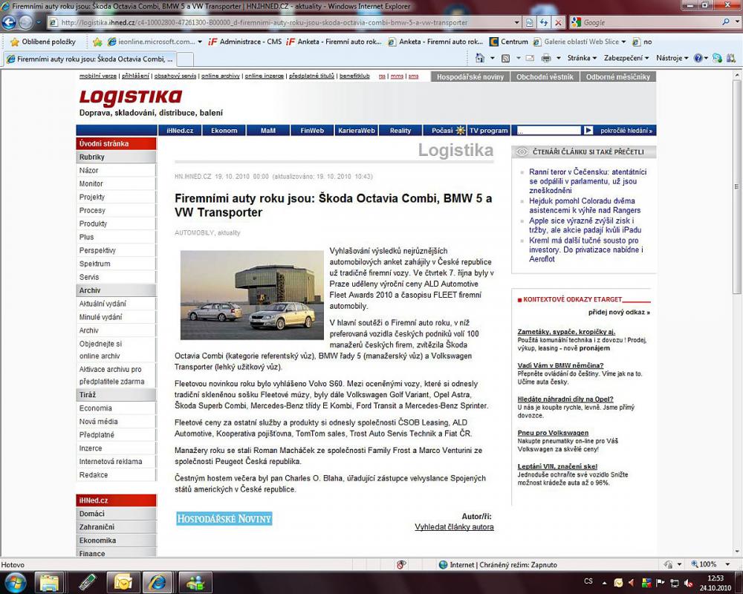Expand the Print options dropdown arrow
Image resolution: width=743 pixels, height=594 pixels.
click(x=558, y=58)
